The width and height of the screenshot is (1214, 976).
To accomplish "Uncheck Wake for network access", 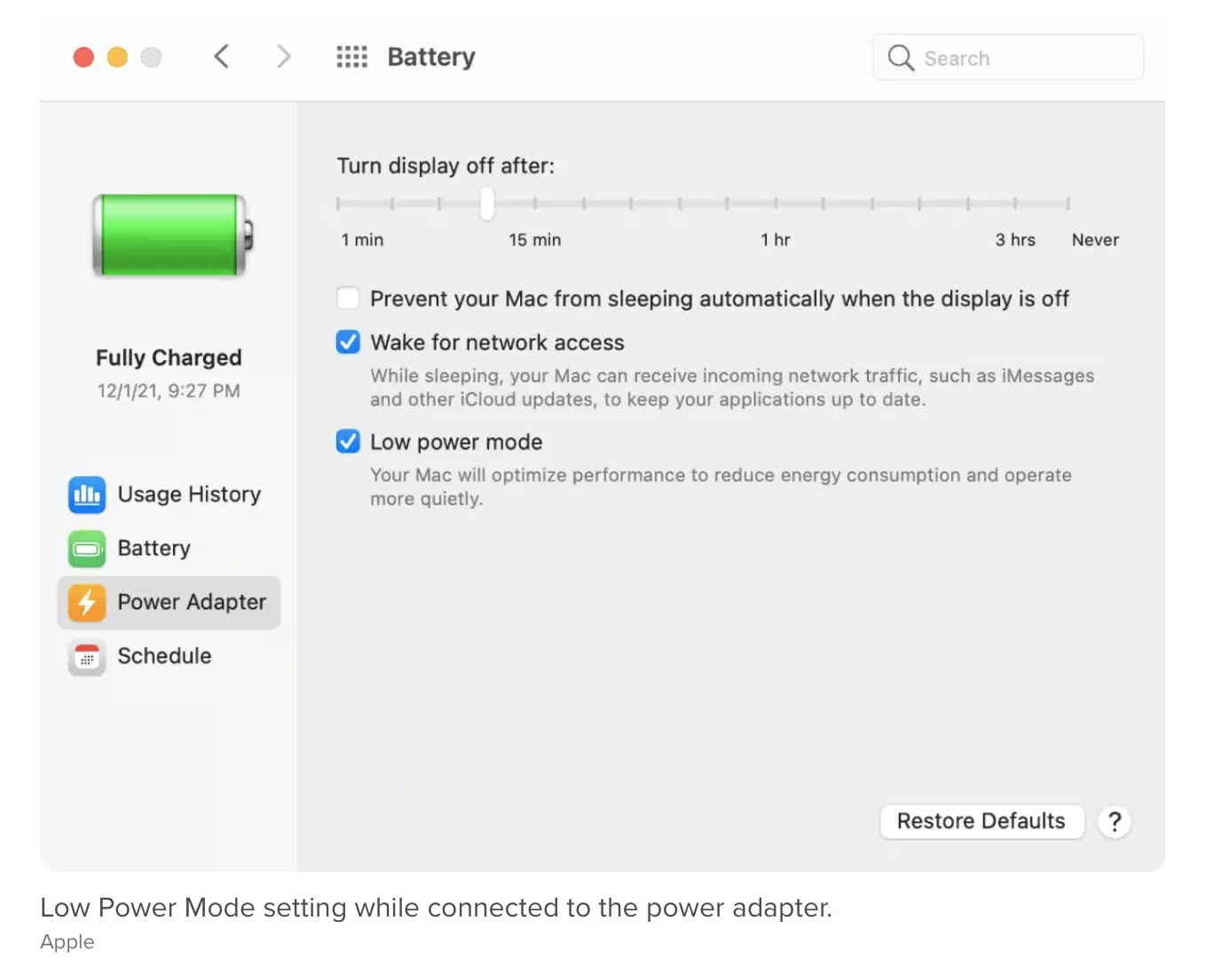I will pyautogui.click(x=348, y=342).
